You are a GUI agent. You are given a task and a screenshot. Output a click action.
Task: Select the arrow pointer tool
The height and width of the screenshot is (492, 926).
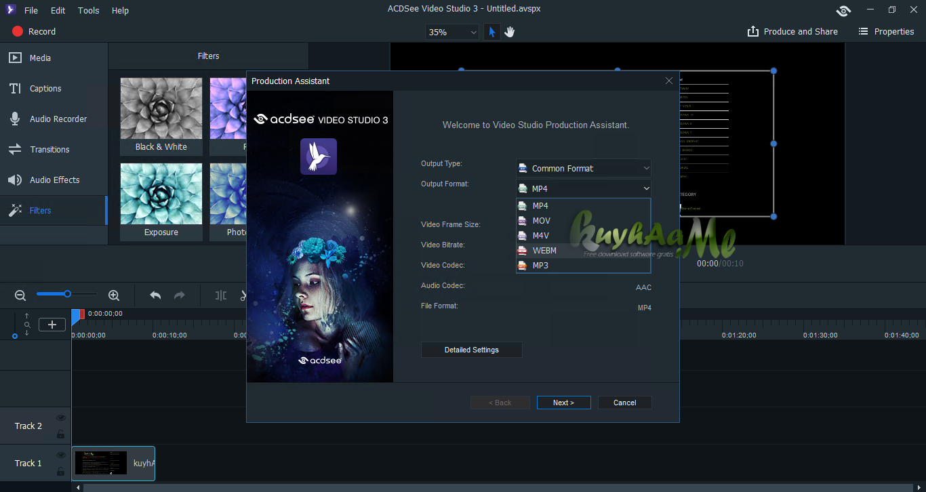[492, 32]
